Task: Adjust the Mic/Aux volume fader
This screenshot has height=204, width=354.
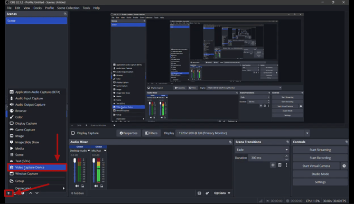Action: pyautogui.click(x=94, y=160)
